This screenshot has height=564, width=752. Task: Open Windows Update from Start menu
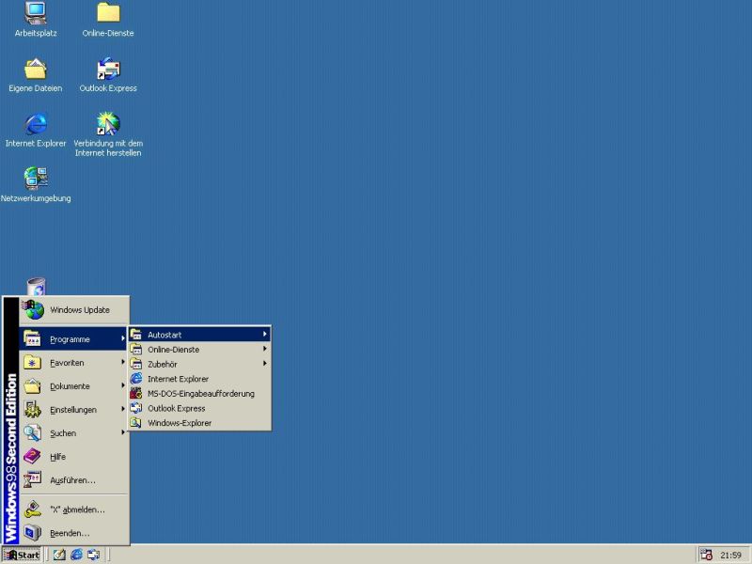[x=74, y=310]
